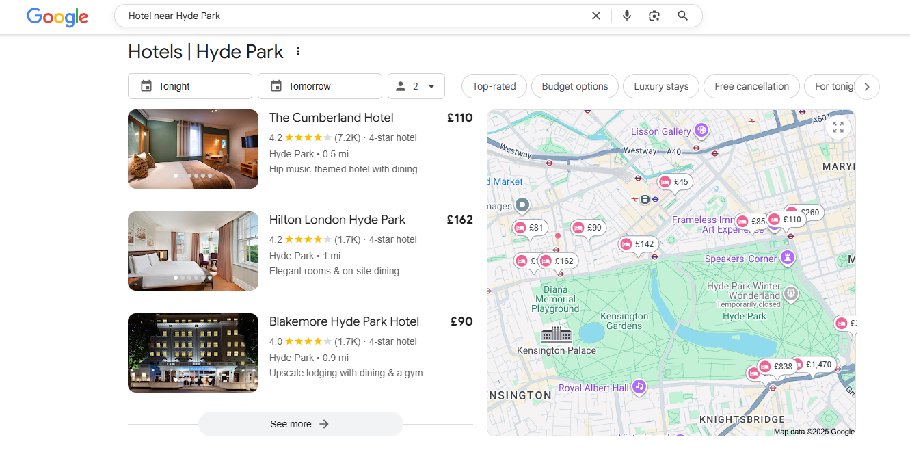Expand the map to fullscreen
Image resolution: width=910 pixels, height=461 pixels.
click(x=838, y=127)
